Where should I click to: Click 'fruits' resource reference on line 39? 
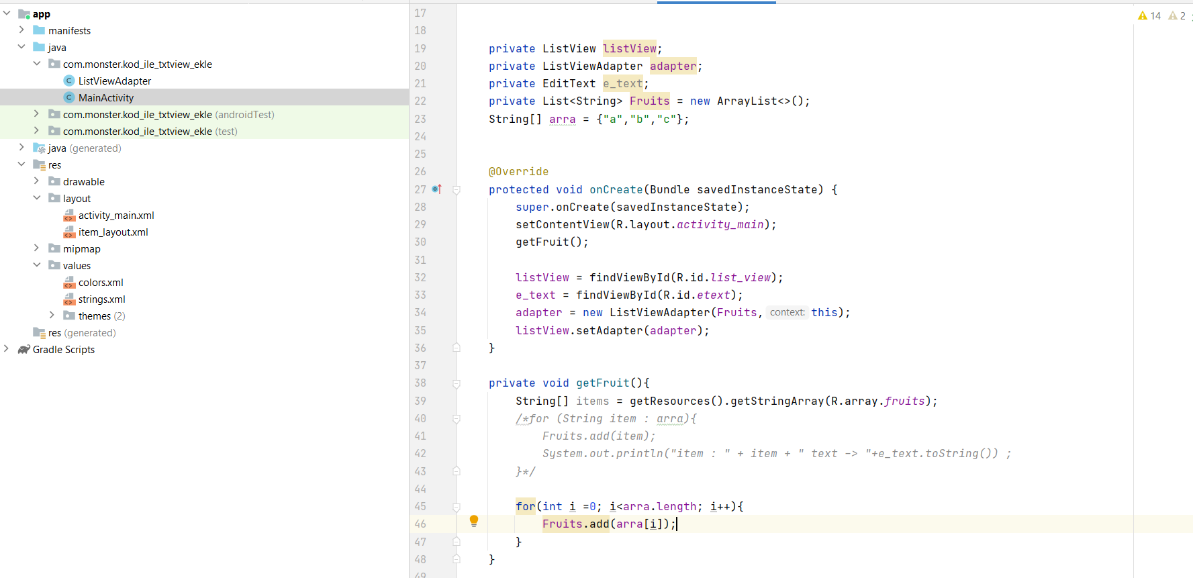(x=904, y=401)
